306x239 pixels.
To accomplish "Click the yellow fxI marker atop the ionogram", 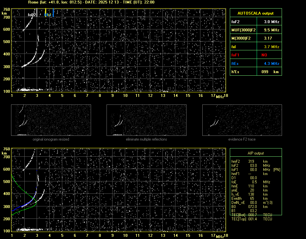I will pos(46,13).
